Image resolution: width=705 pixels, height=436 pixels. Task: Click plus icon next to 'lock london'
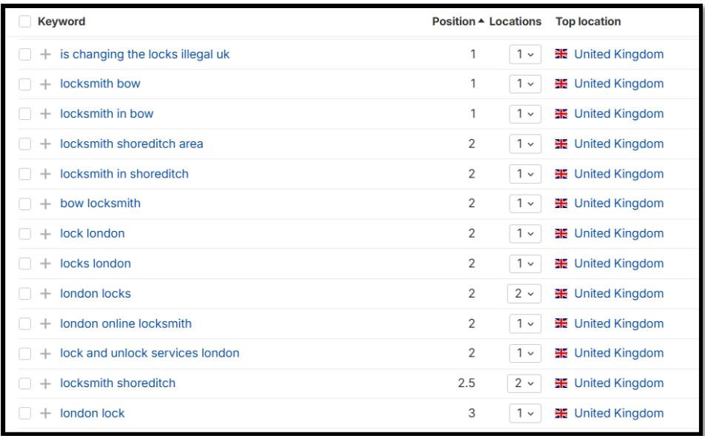[x=45, y=234]
